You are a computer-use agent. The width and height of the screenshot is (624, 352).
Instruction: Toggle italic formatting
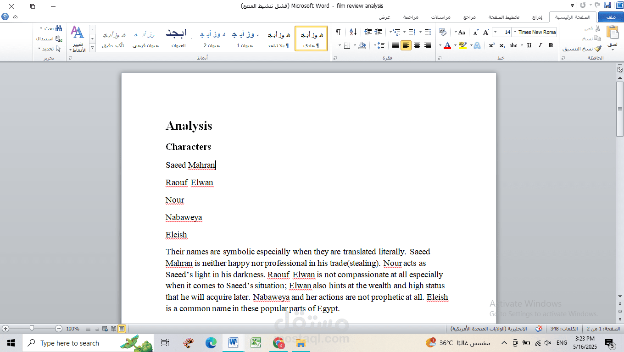[540, 45]
